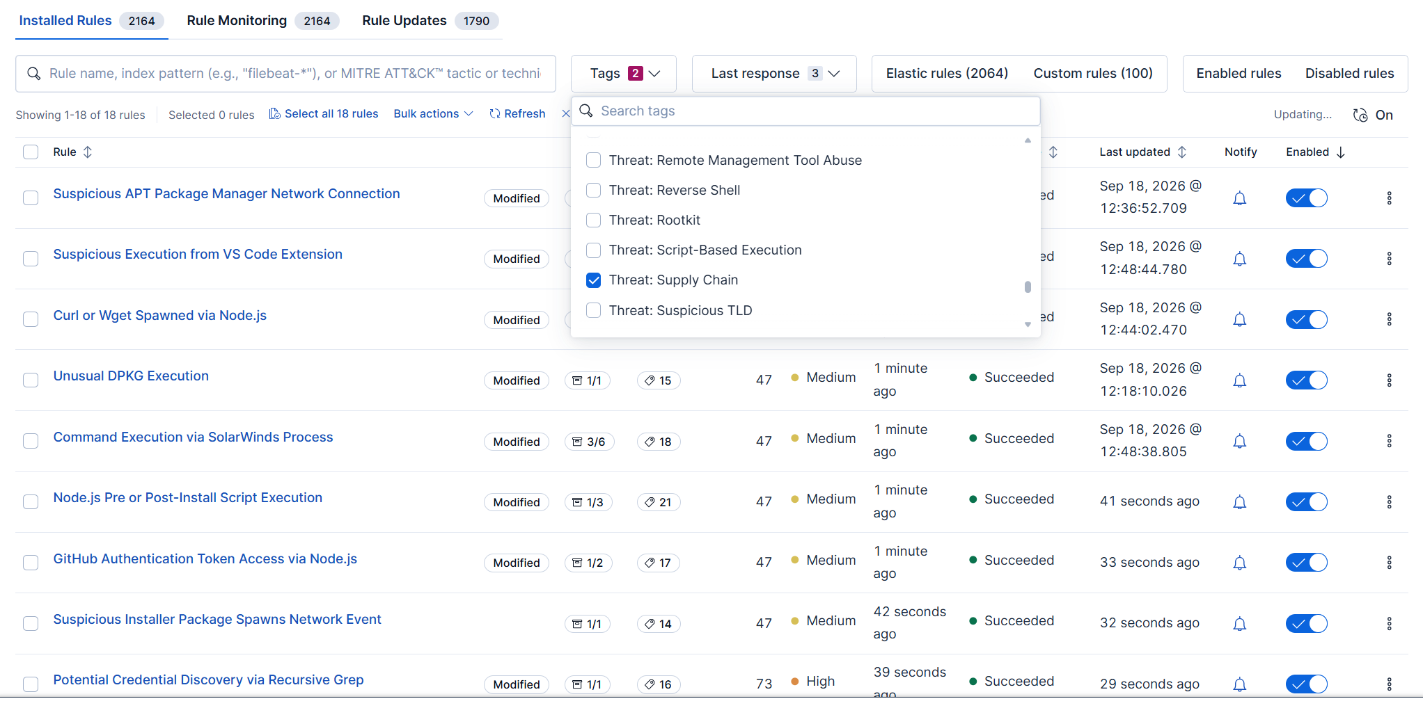
Task: Click the Refresh button
Action: coord(517,114)
